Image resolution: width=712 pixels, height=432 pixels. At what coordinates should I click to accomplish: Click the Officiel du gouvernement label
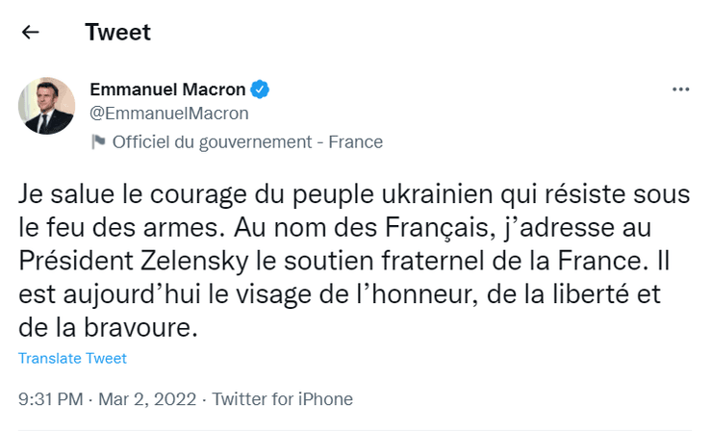click(214, 142)
